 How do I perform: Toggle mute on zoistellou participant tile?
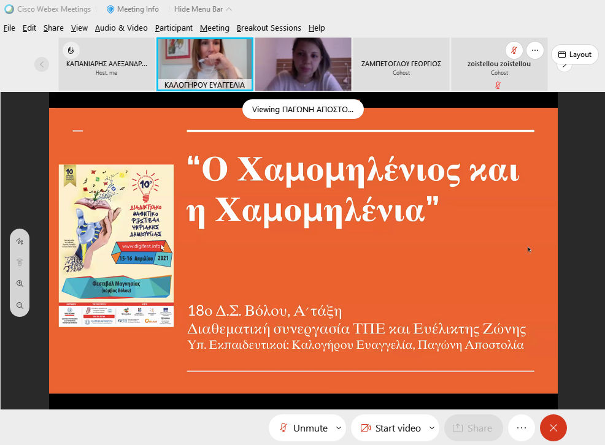[514, 50]
